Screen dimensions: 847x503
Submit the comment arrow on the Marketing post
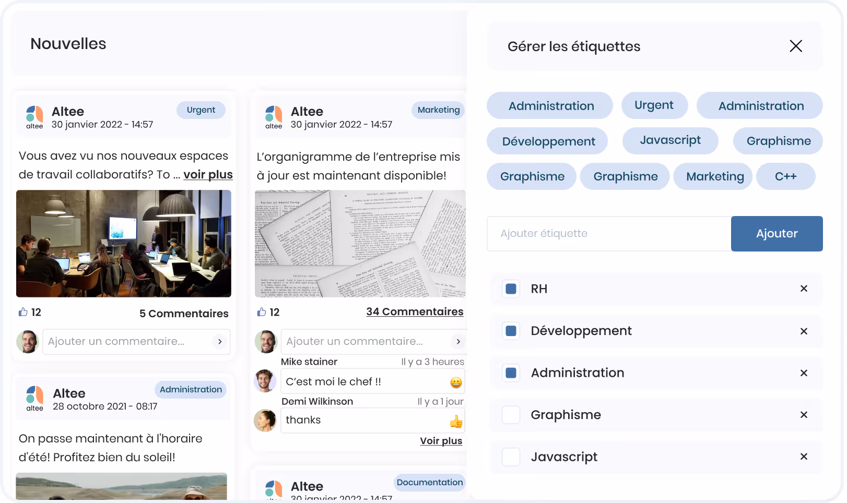pyautogui.click(x=458, y=341)
